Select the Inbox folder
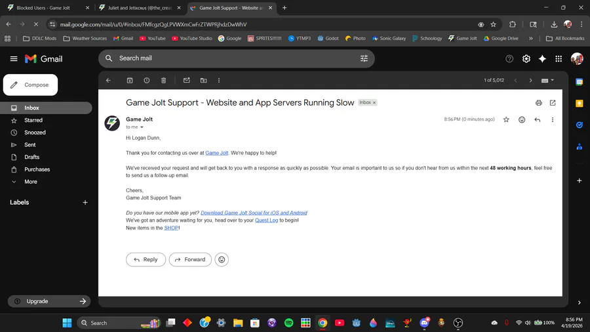The image size is (590, 332). click(x=46, y=108)
